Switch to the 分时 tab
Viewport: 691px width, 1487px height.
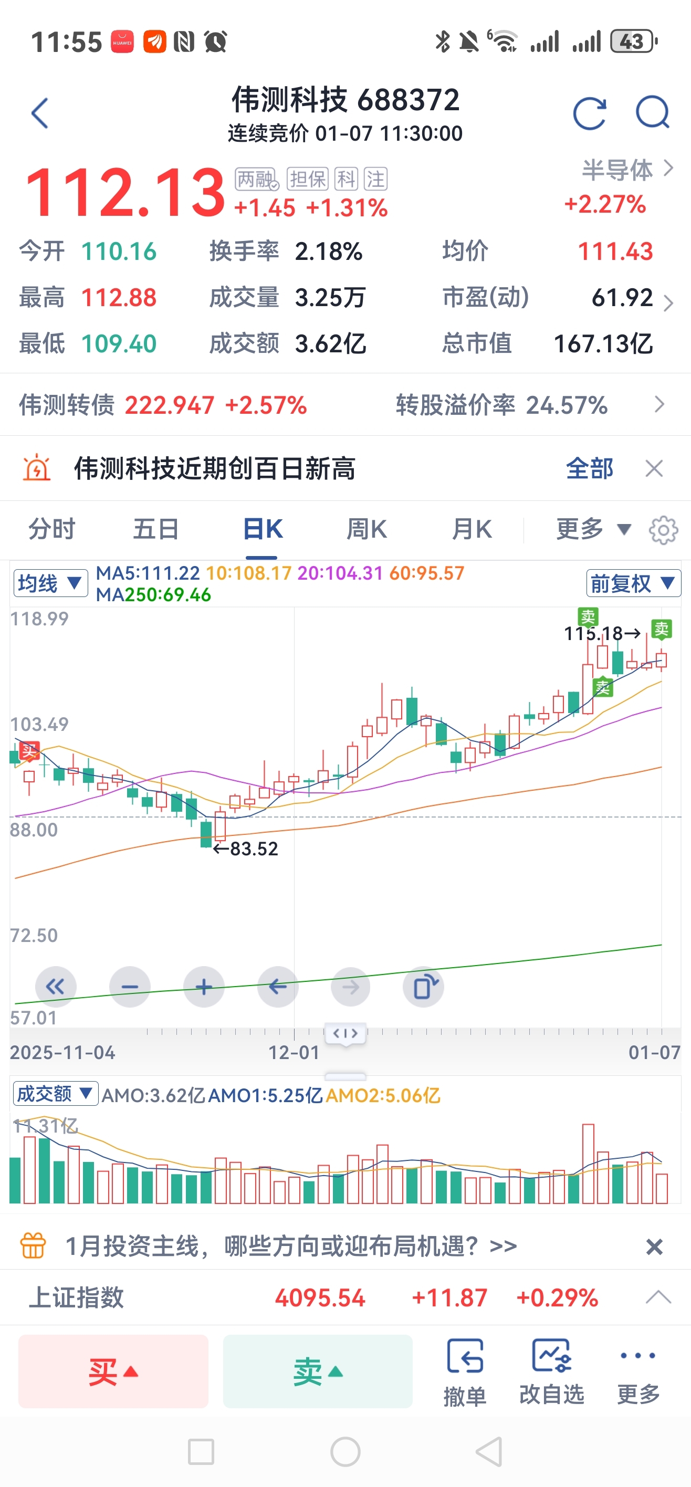(x=52, y=529)
